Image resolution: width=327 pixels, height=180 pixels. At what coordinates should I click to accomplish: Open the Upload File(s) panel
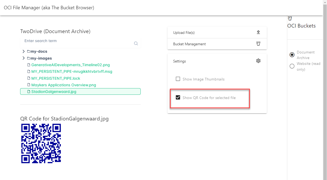pyautogui.click(x=217, y=33)
